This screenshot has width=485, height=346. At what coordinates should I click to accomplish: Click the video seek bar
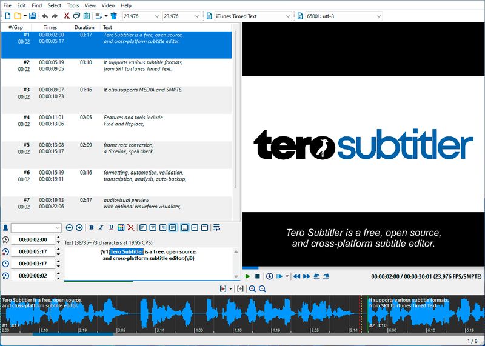[x=364, y=268]
